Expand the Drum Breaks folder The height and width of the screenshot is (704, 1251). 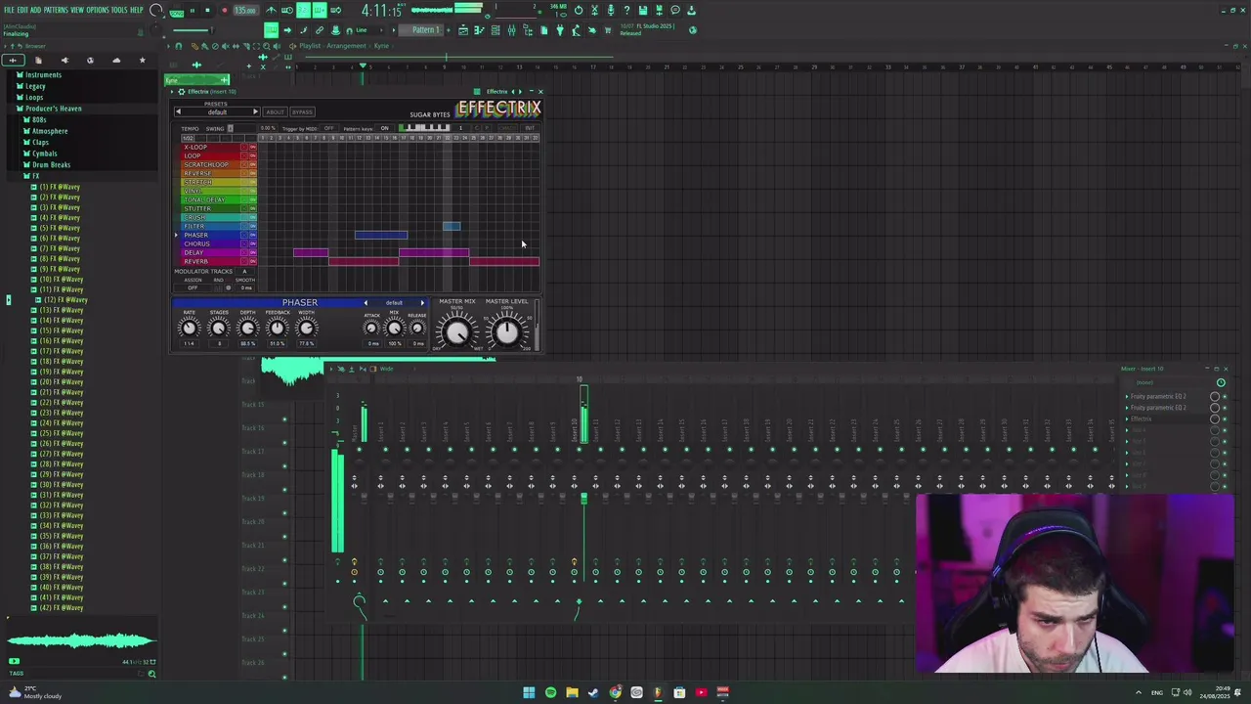(51, 164)
